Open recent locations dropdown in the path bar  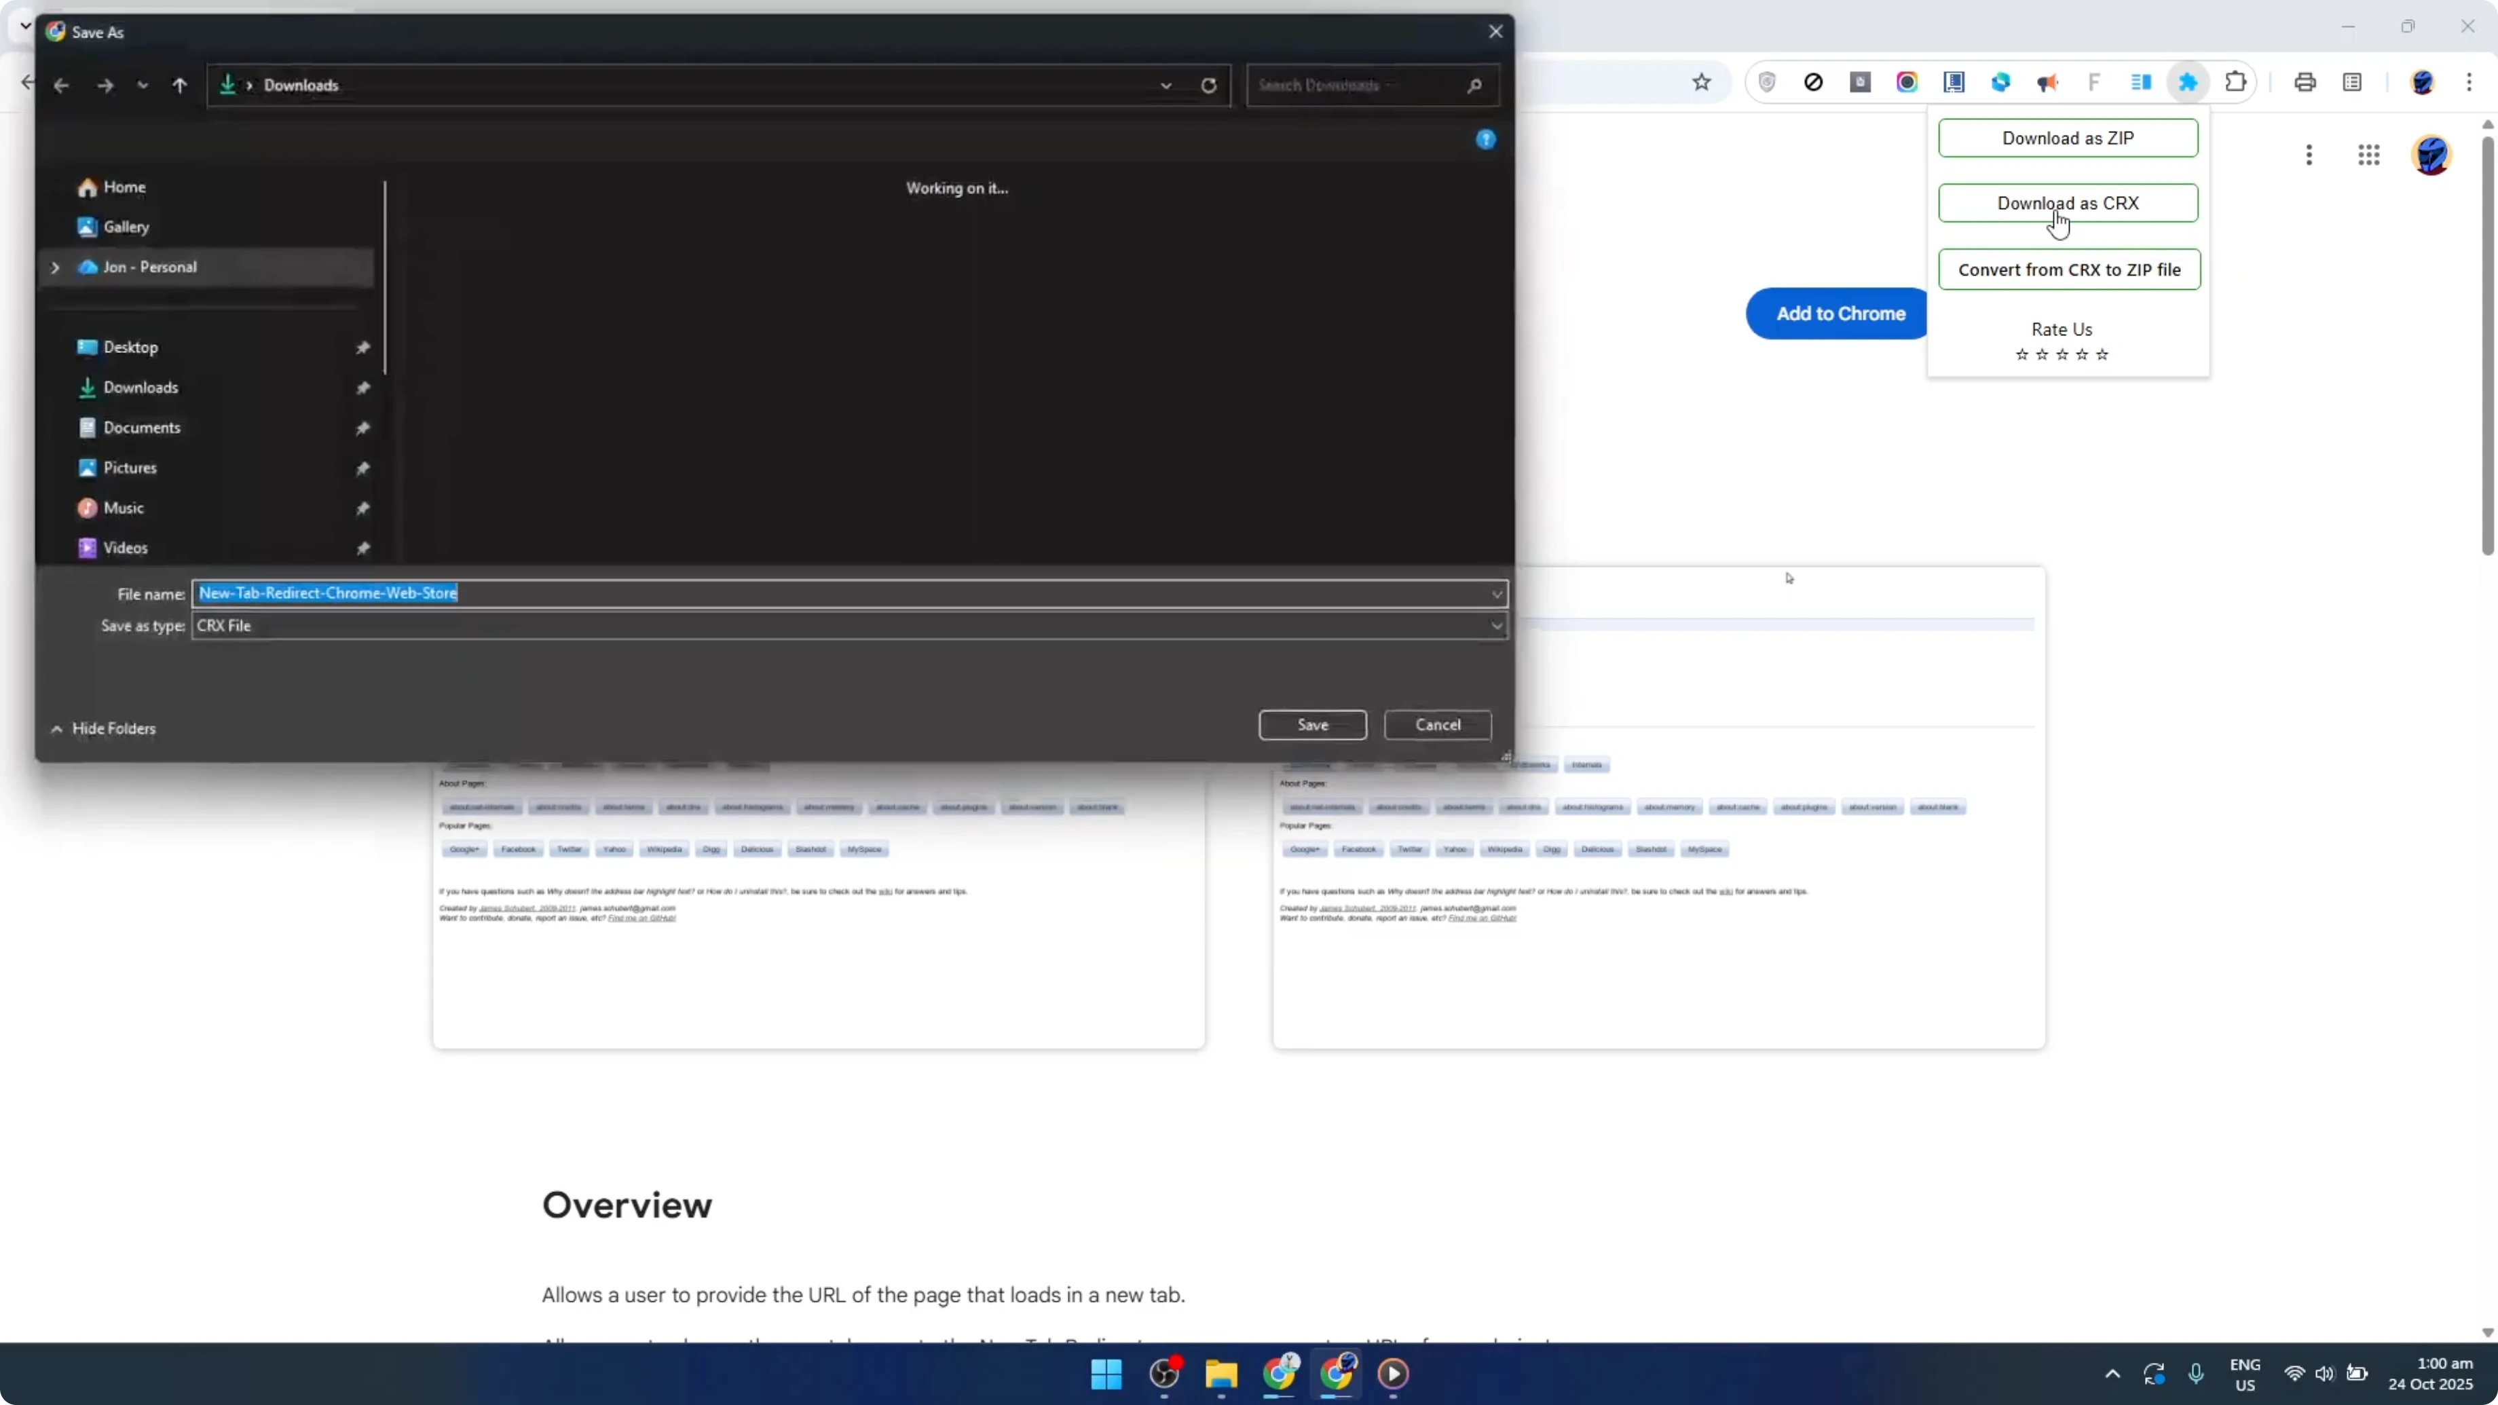(x=143, y=86)
